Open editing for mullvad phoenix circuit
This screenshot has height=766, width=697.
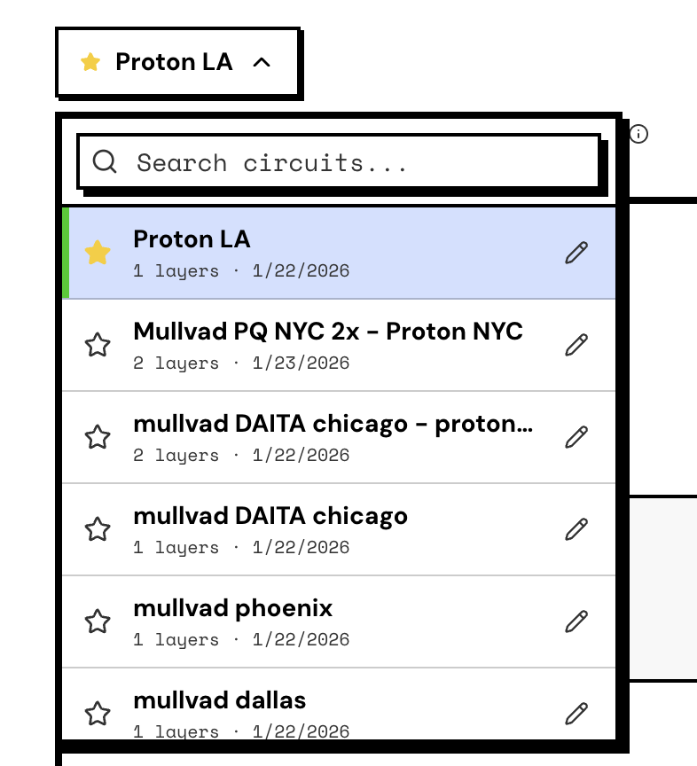(x=576, y=621)
